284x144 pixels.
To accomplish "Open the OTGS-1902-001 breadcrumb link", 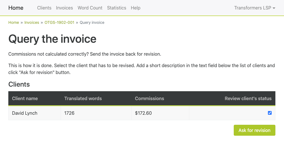I will pos(59,22).
